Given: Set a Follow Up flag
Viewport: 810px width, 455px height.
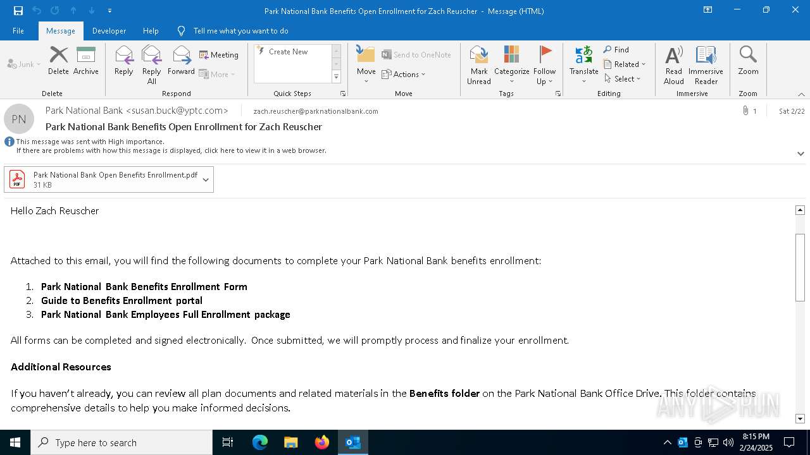Looking at the screenshot, I should click(544, 65).
